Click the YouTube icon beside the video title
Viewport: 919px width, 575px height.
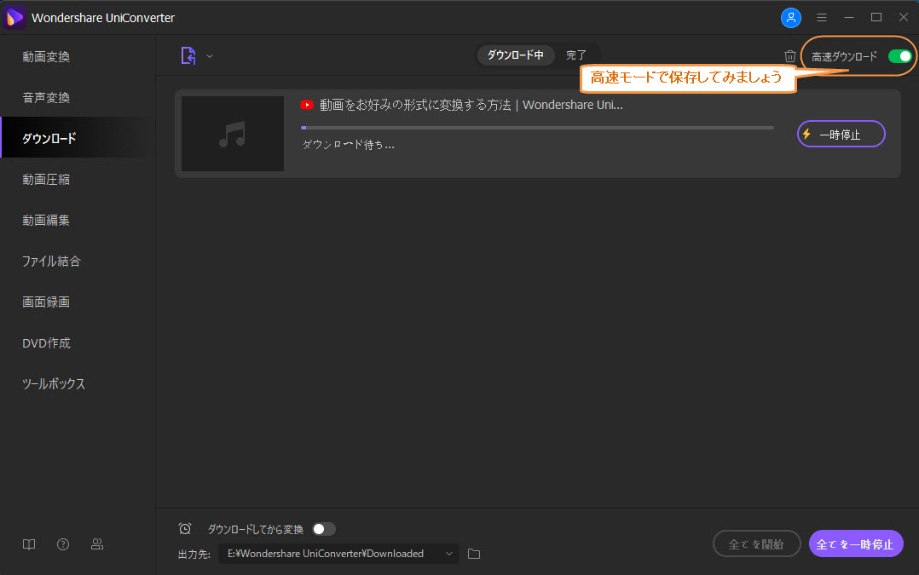(x=307, y=105)
